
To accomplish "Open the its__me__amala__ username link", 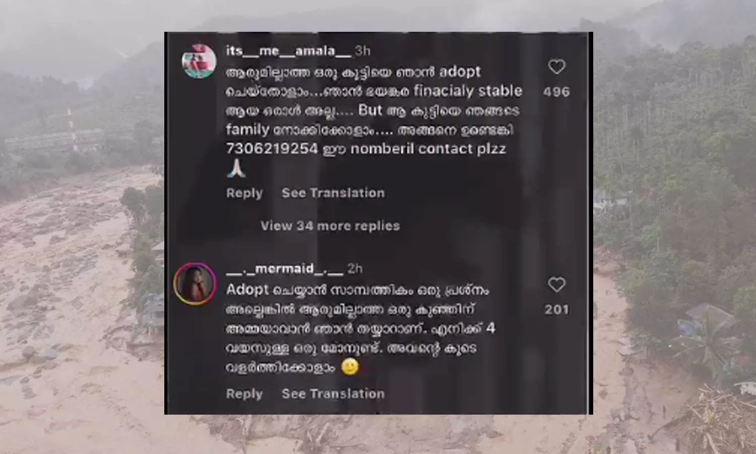I will [288, 51].
